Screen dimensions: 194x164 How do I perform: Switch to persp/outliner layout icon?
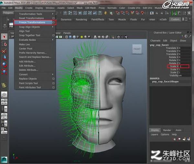pyautogui.click(x=4, y=109)
